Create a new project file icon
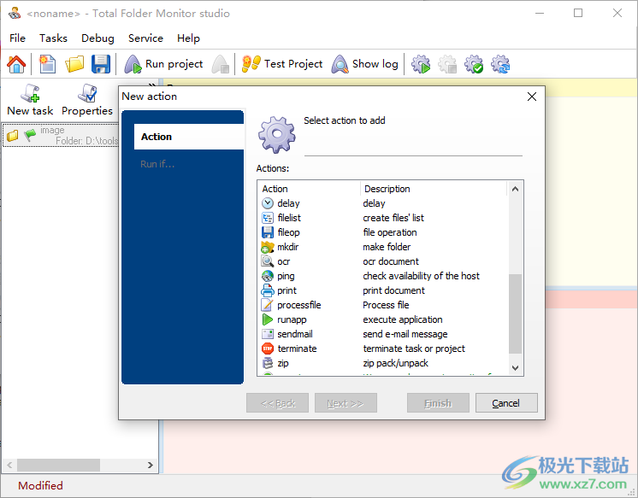The image size is (638, 498). pos(48,64)
